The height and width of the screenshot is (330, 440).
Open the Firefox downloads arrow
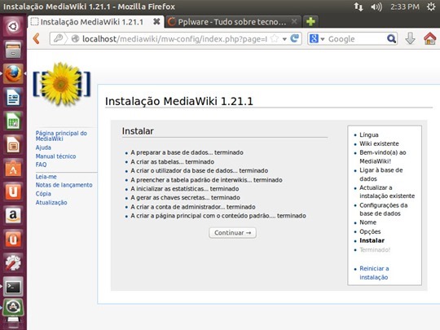(x=410, y=38)
